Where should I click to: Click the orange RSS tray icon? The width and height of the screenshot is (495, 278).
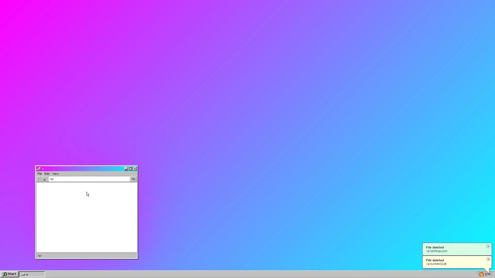click(481, 274)
